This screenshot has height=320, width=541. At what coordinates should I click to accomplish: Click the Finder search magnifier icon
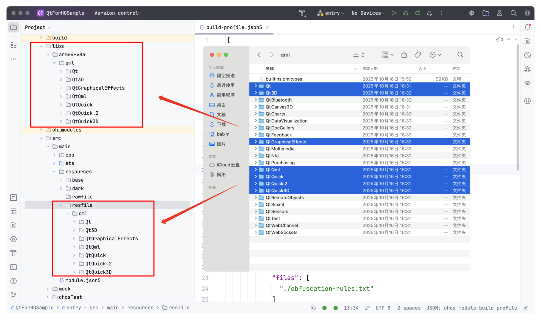(x=460, y=55)
